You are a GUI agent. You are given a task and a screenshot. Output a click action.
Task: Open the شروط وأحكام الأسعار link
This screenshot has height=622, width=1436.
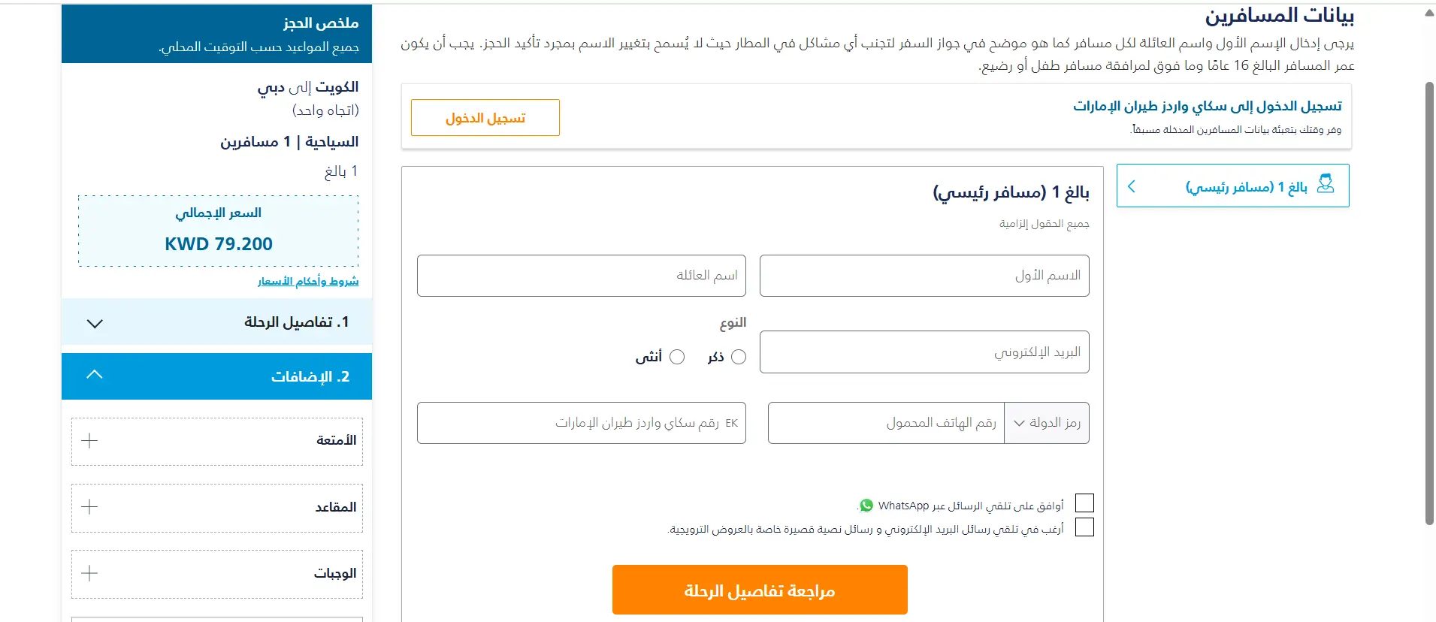pos(308,281)
